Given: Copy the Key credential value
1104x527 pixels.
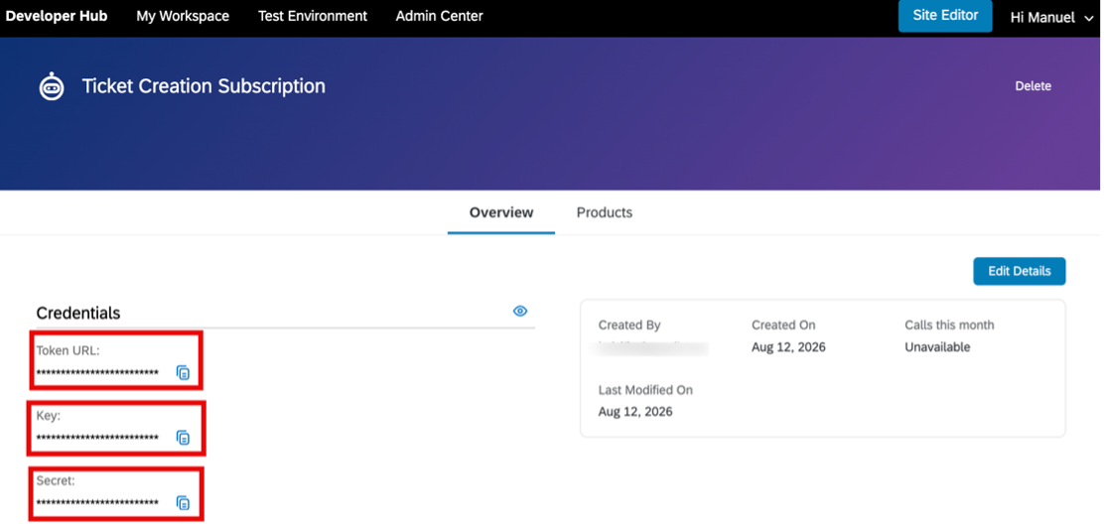Looking at the screenshot, I should (x=183, y=438).
